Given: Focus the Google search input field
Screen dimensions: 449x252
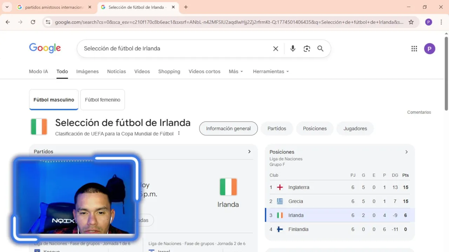Looking at the screenshot, I should click(175, 49).
